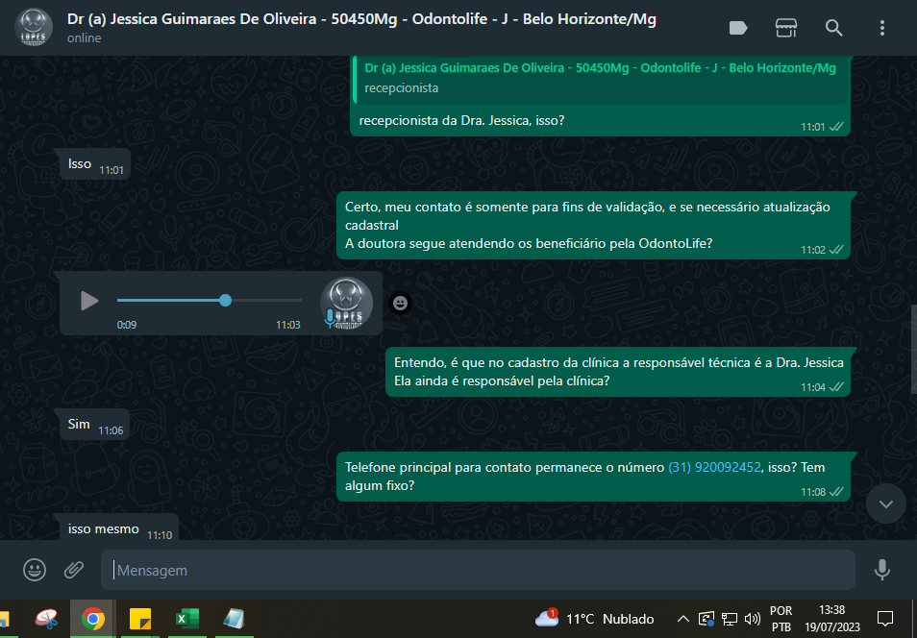Jump to latest messages with down chevron
917x638 pixels.
[885, 503]
